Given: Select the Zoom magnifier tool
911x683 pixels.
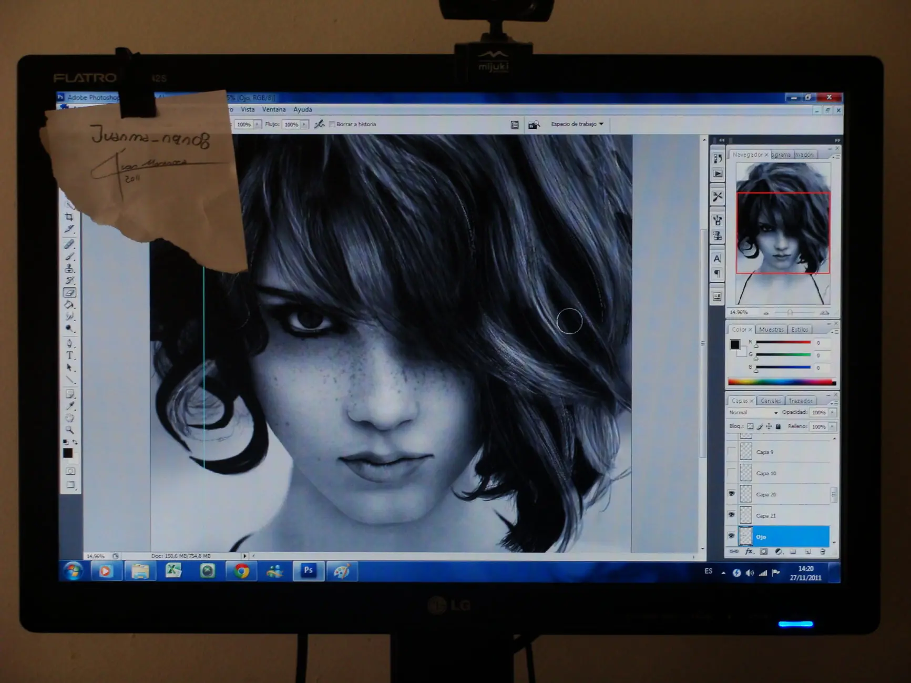Looking at the screenshot, I should point(69,430).
